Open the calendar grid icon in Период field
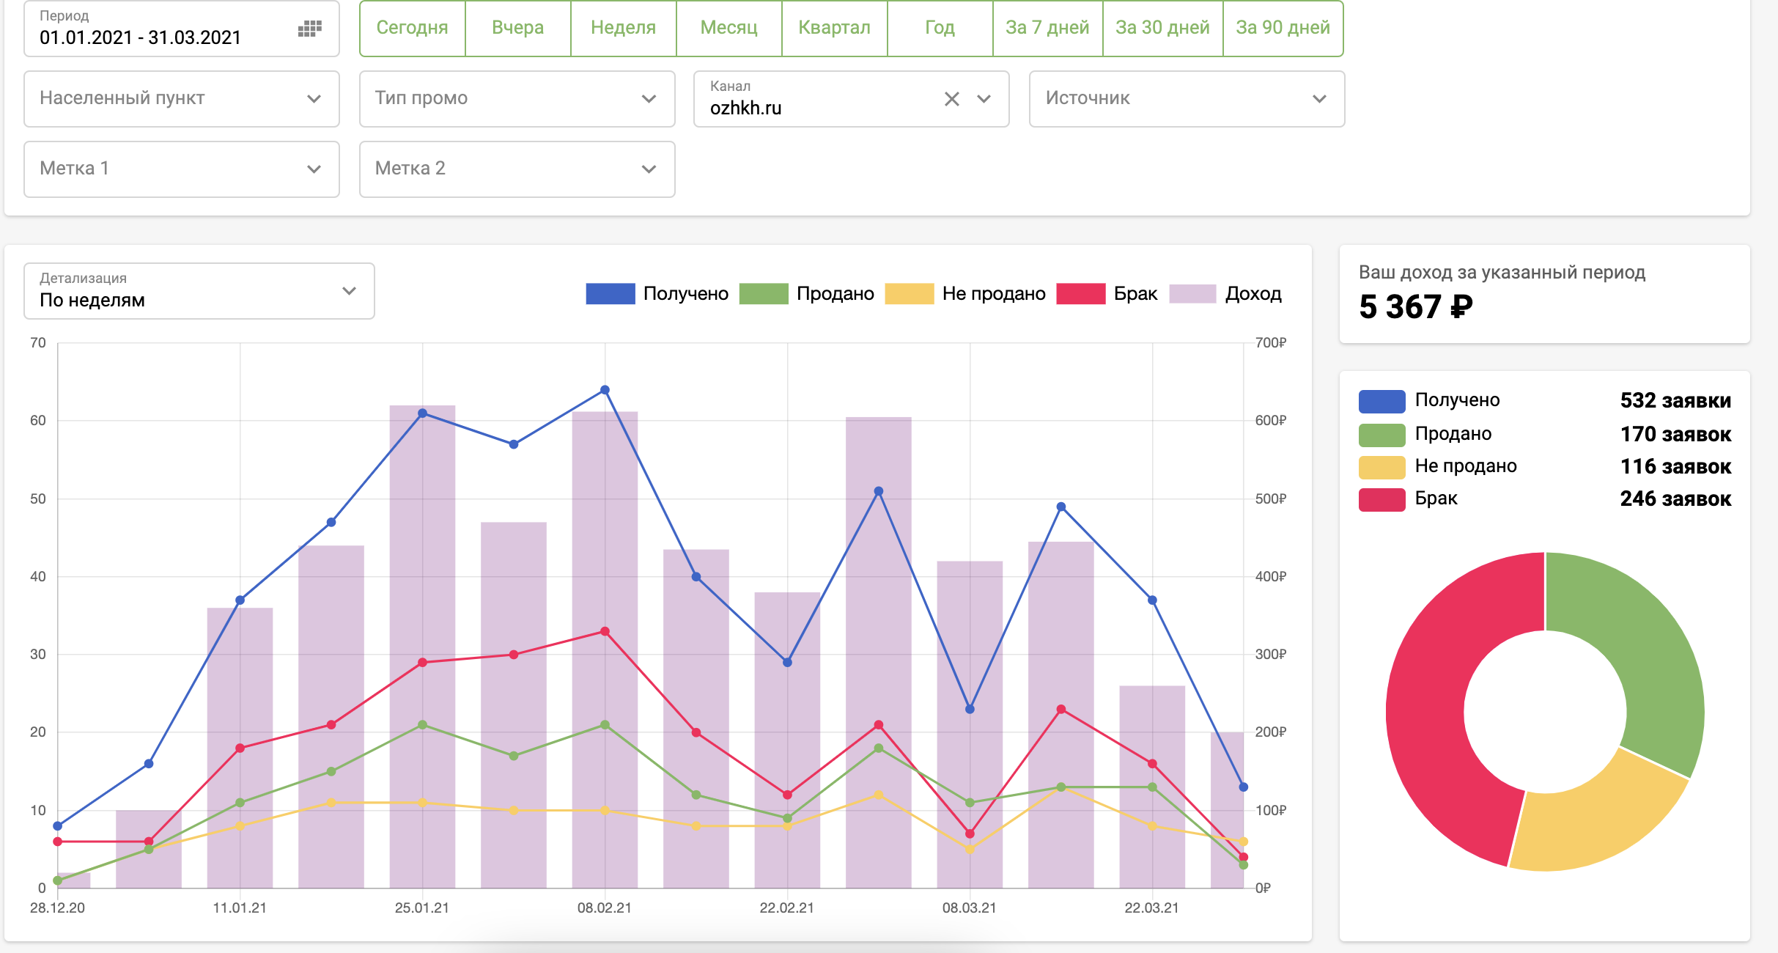The height and width of the screenshot is (953, 1778). [x=309, y=29]
